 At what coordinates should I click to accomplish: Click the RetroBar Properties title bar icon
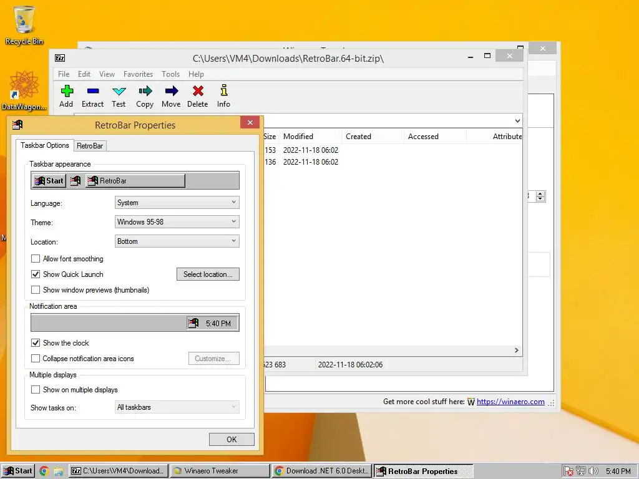17,125
